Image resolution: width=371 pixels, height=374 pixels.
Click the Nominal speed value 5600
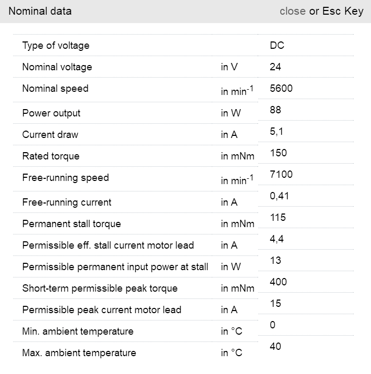pos(281,88)
